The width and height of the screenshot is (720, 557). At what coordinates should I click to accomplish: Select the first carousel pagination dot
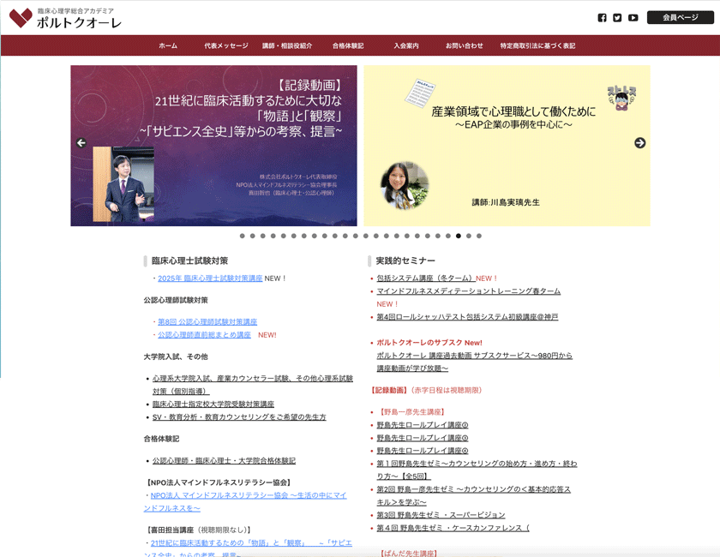tap(242, 236)
